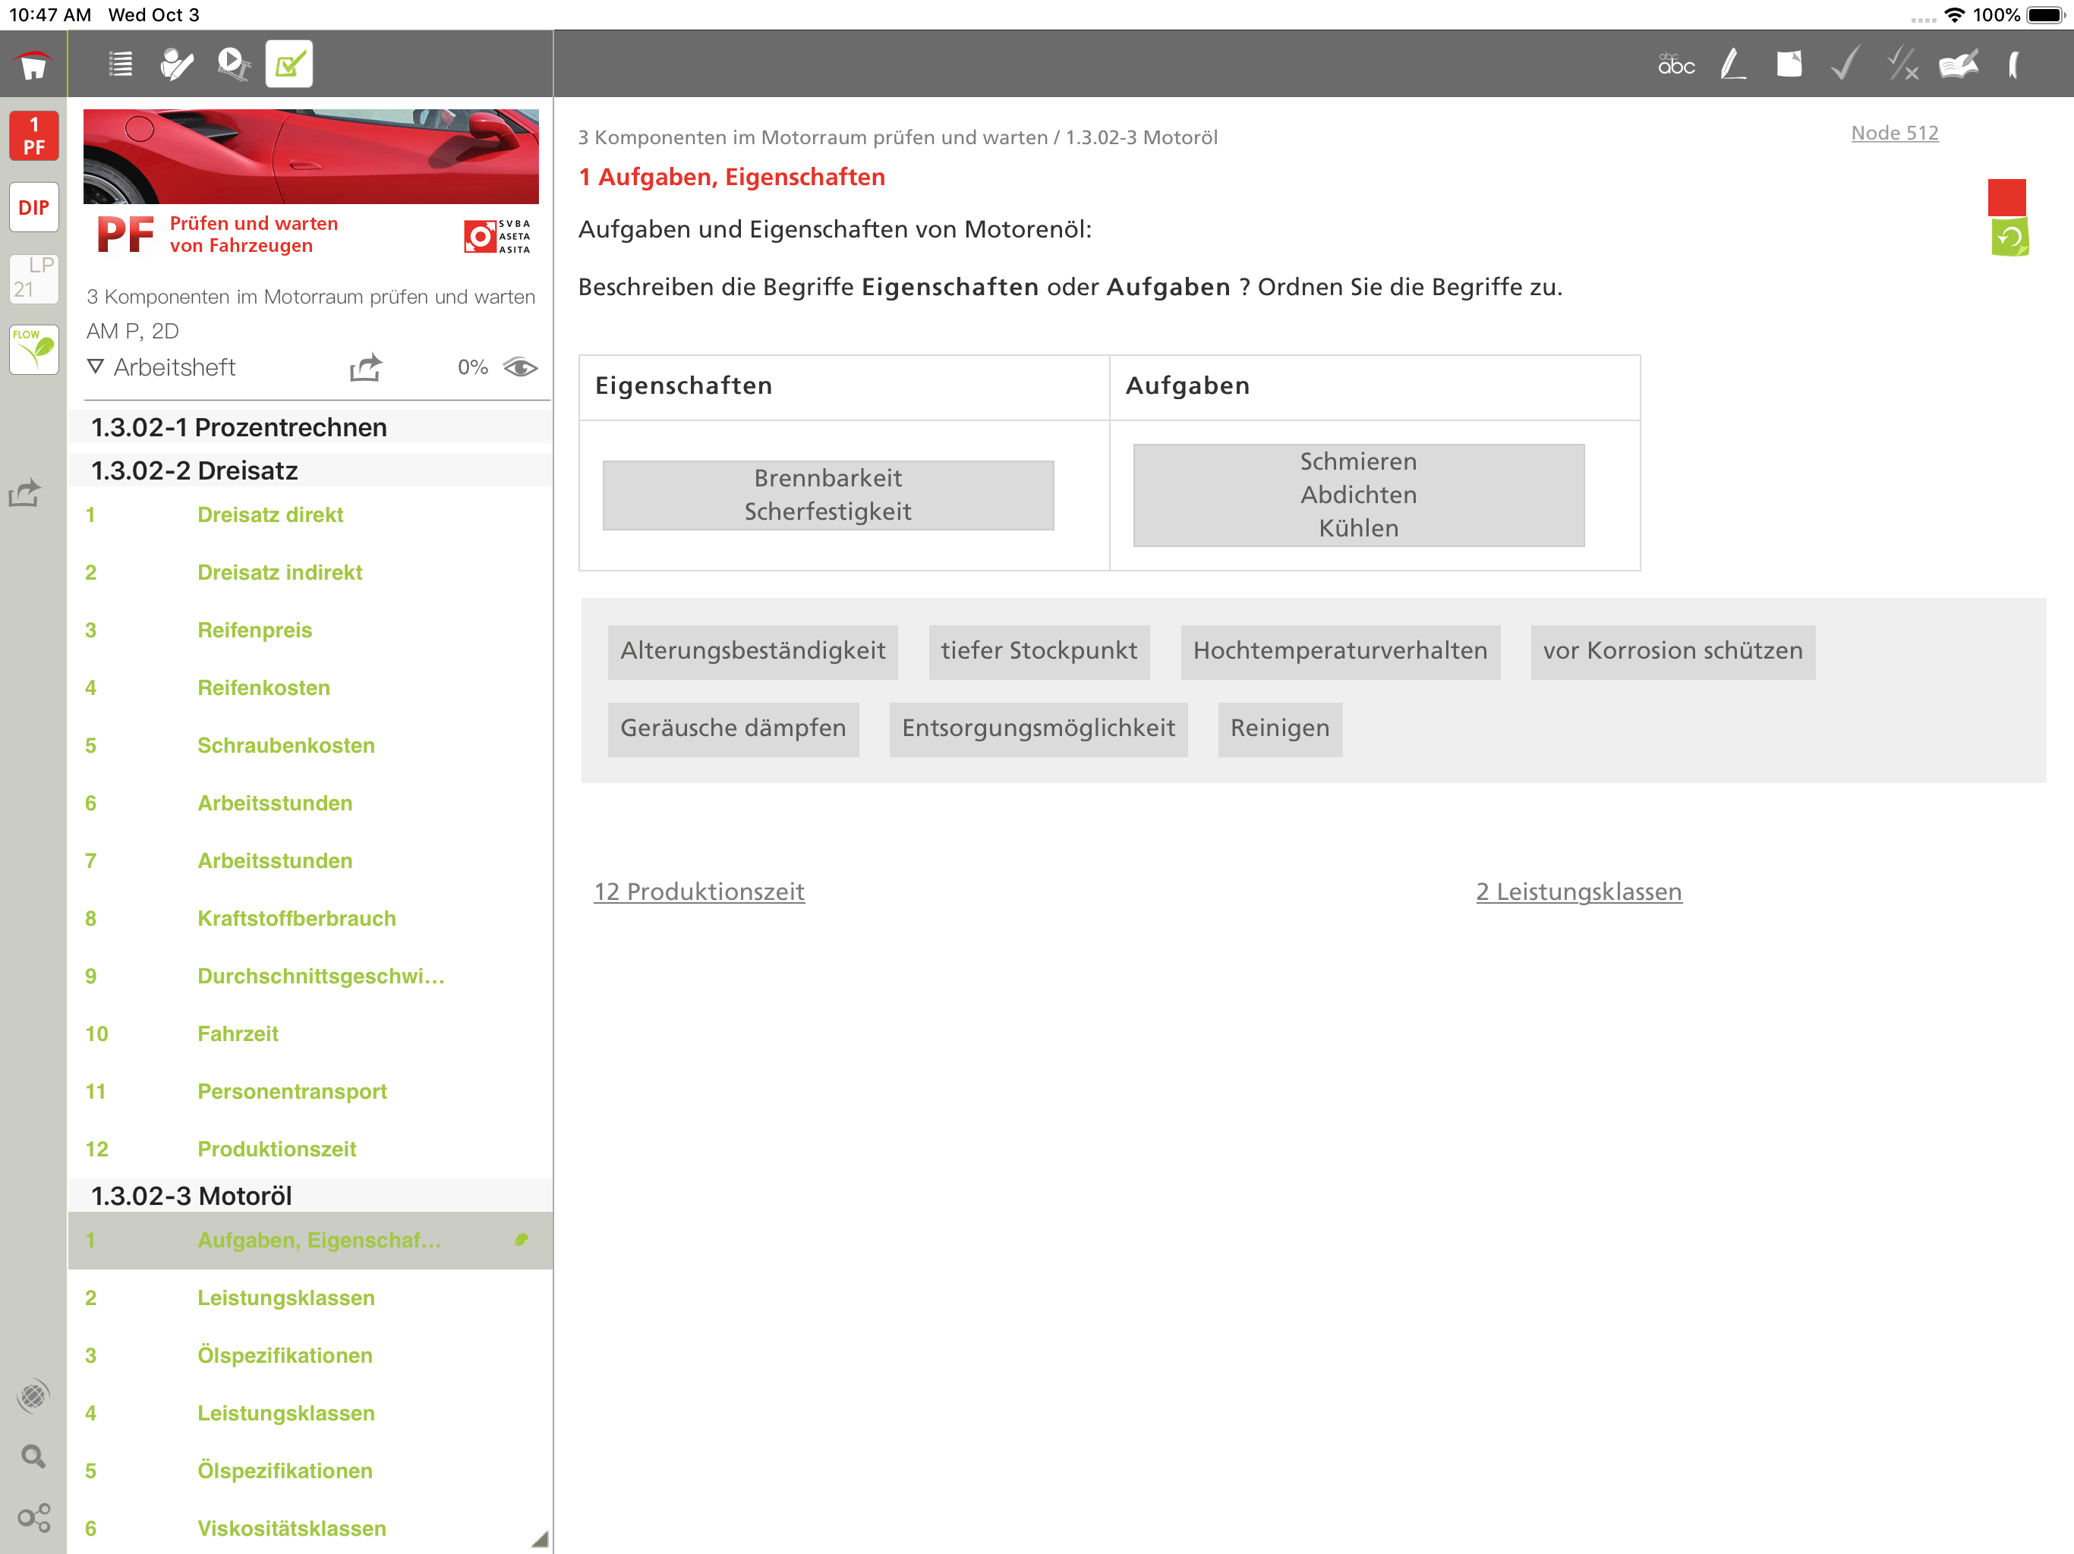Tap the bookmark ribbon icon
Viewport: 2074px width, 1554px height.
point(2014,64)
